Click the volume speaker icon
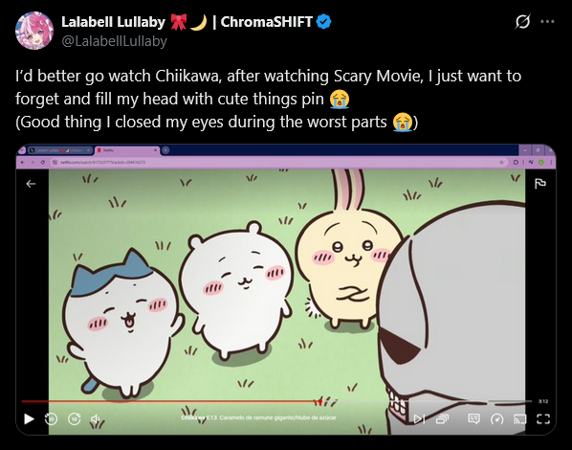Image resolution: width=572 pixels, height=450 pixels. pos(96,419)
